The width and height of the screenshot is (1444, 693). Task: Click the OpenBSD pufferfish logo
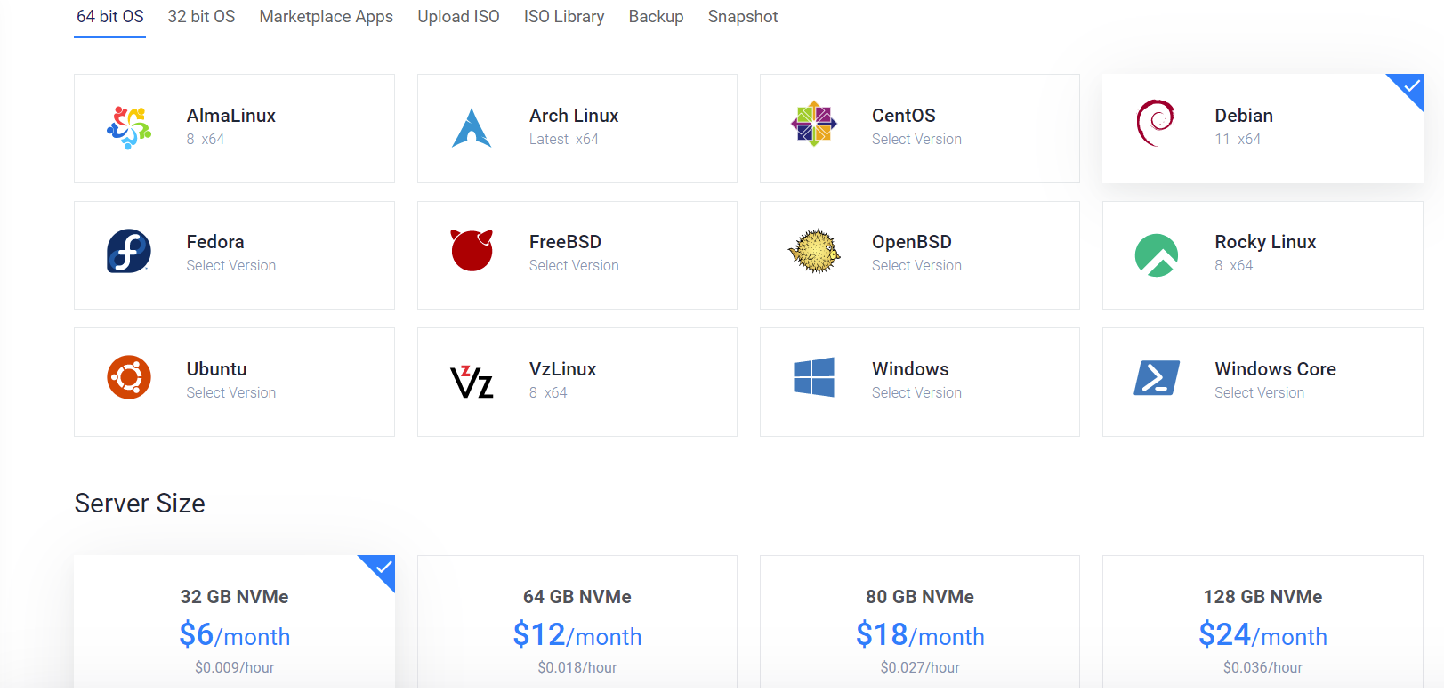[x=814, y=251]
